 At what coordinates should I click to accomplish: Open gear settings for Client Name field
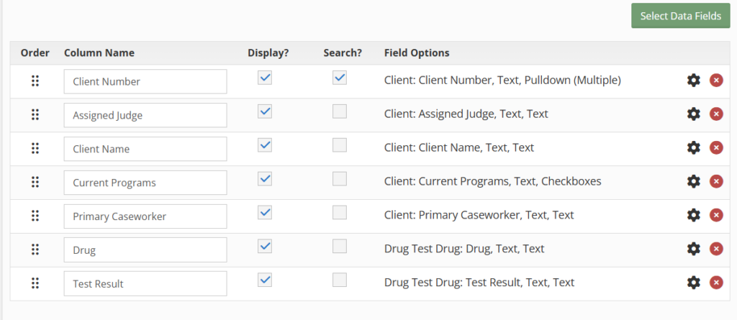coord(693,147)
